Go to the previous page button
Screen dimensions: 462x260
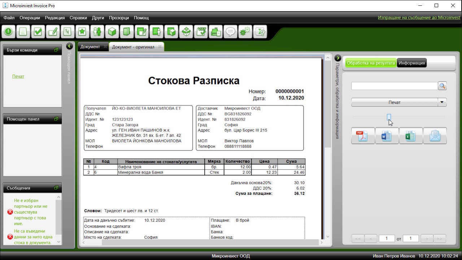coord(371,238)
